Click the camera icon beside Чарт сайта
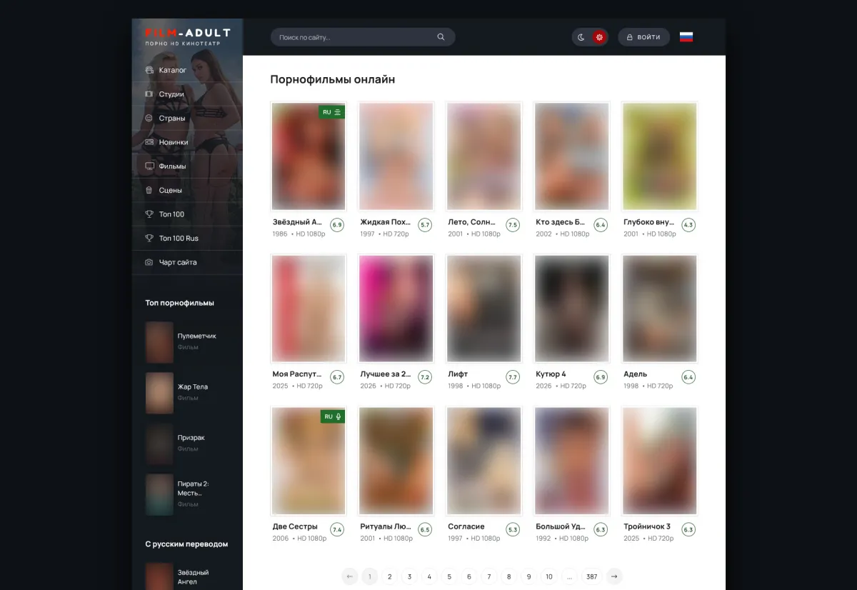The width and height of the screenshot is (857, 590). click(149, 262)
